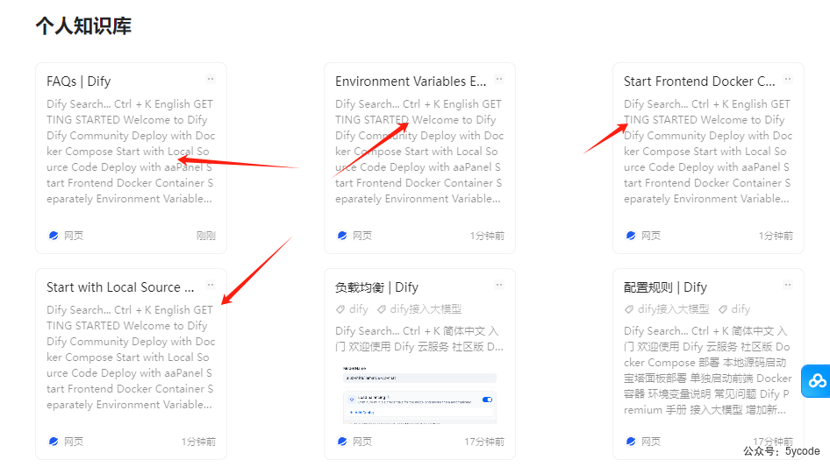Image resolution: width=830 pixels, height=467 pixels.
Task: Select the 'dify' tag on 负载均衡 card
Action: click(x=358, y=309)
